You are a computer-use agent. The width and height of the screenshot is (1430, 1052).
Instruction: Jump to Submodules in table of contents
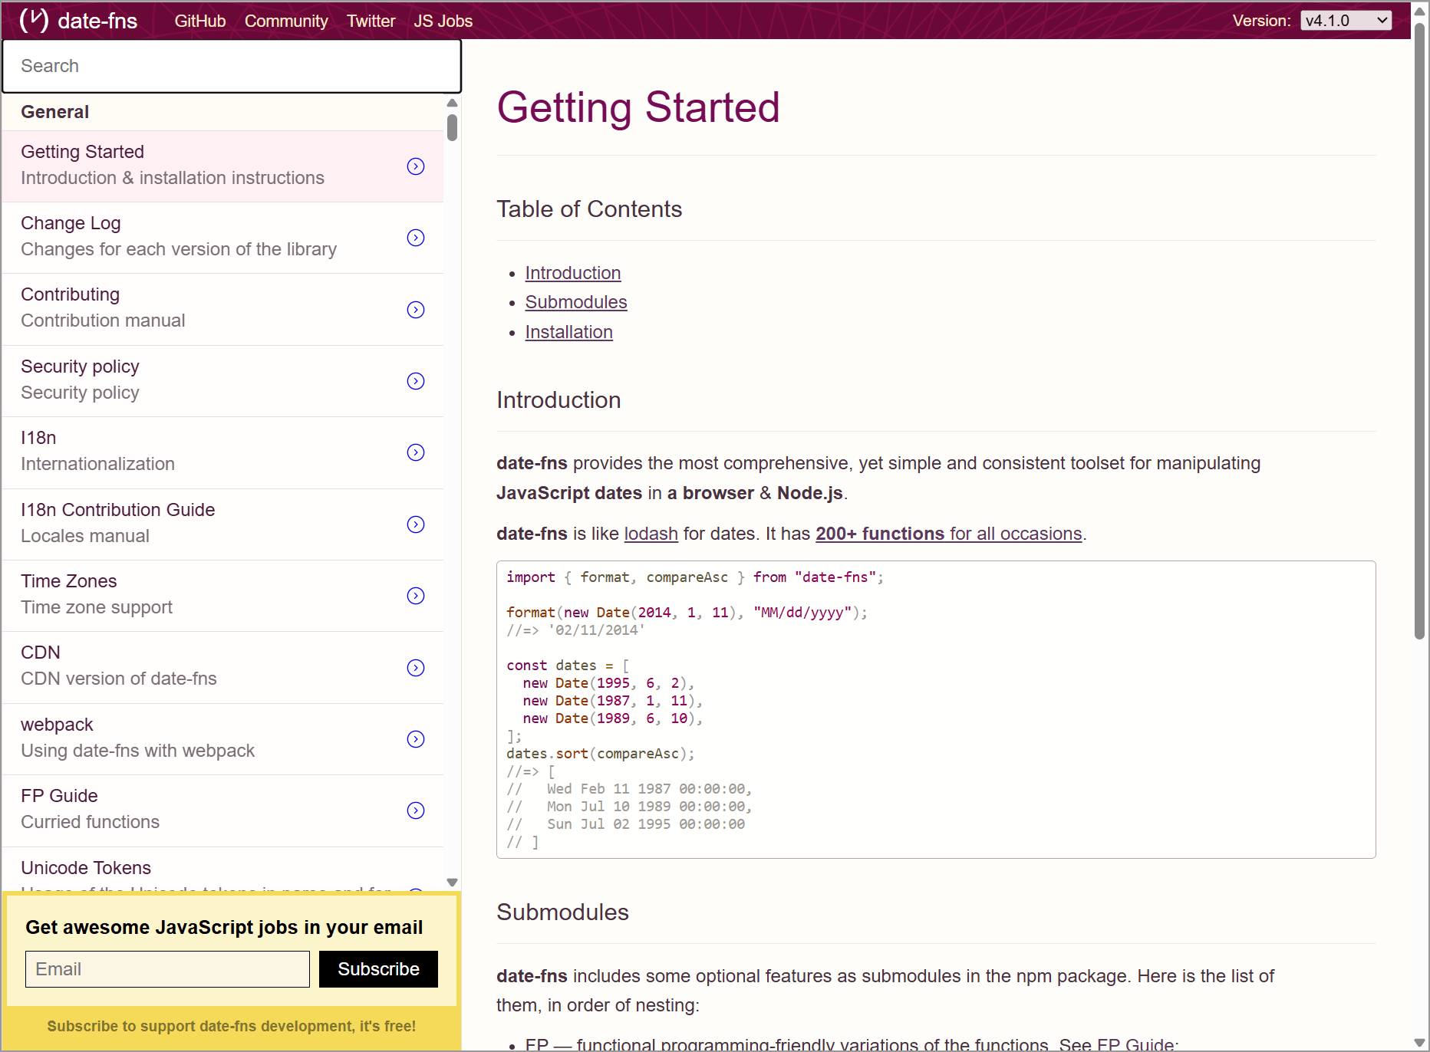576,302
